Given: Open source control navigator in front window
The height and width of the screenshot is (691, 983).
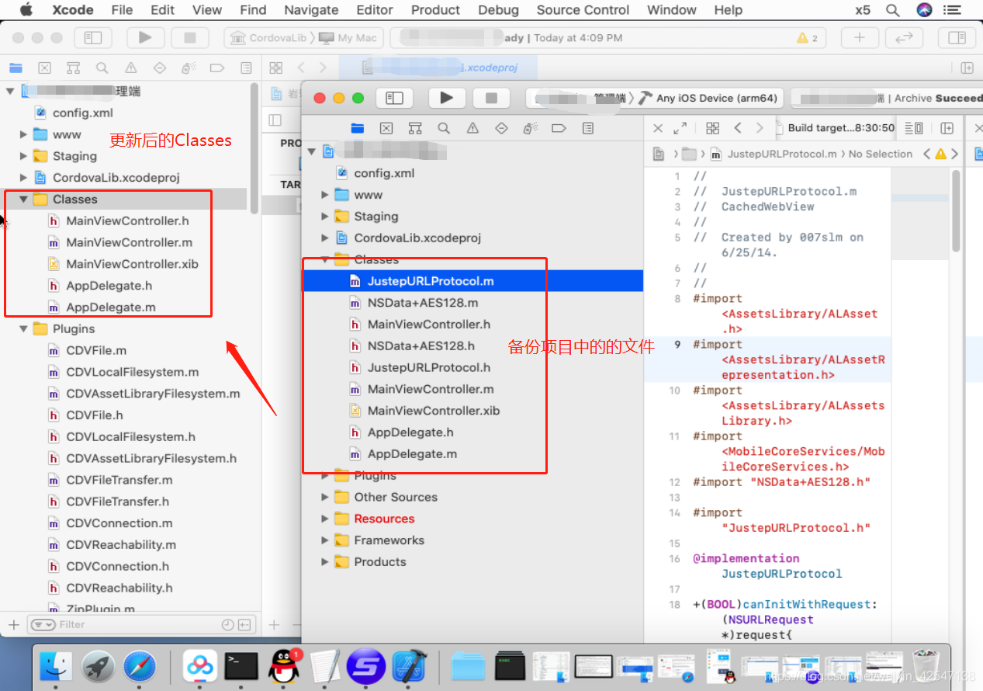Looking at the screenshot, I should point(386,128).
